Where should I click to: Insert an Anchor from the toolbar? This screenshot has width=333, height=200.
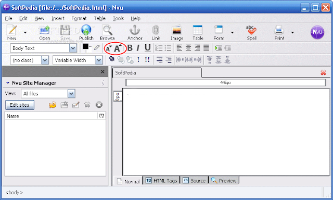(135, 32)
